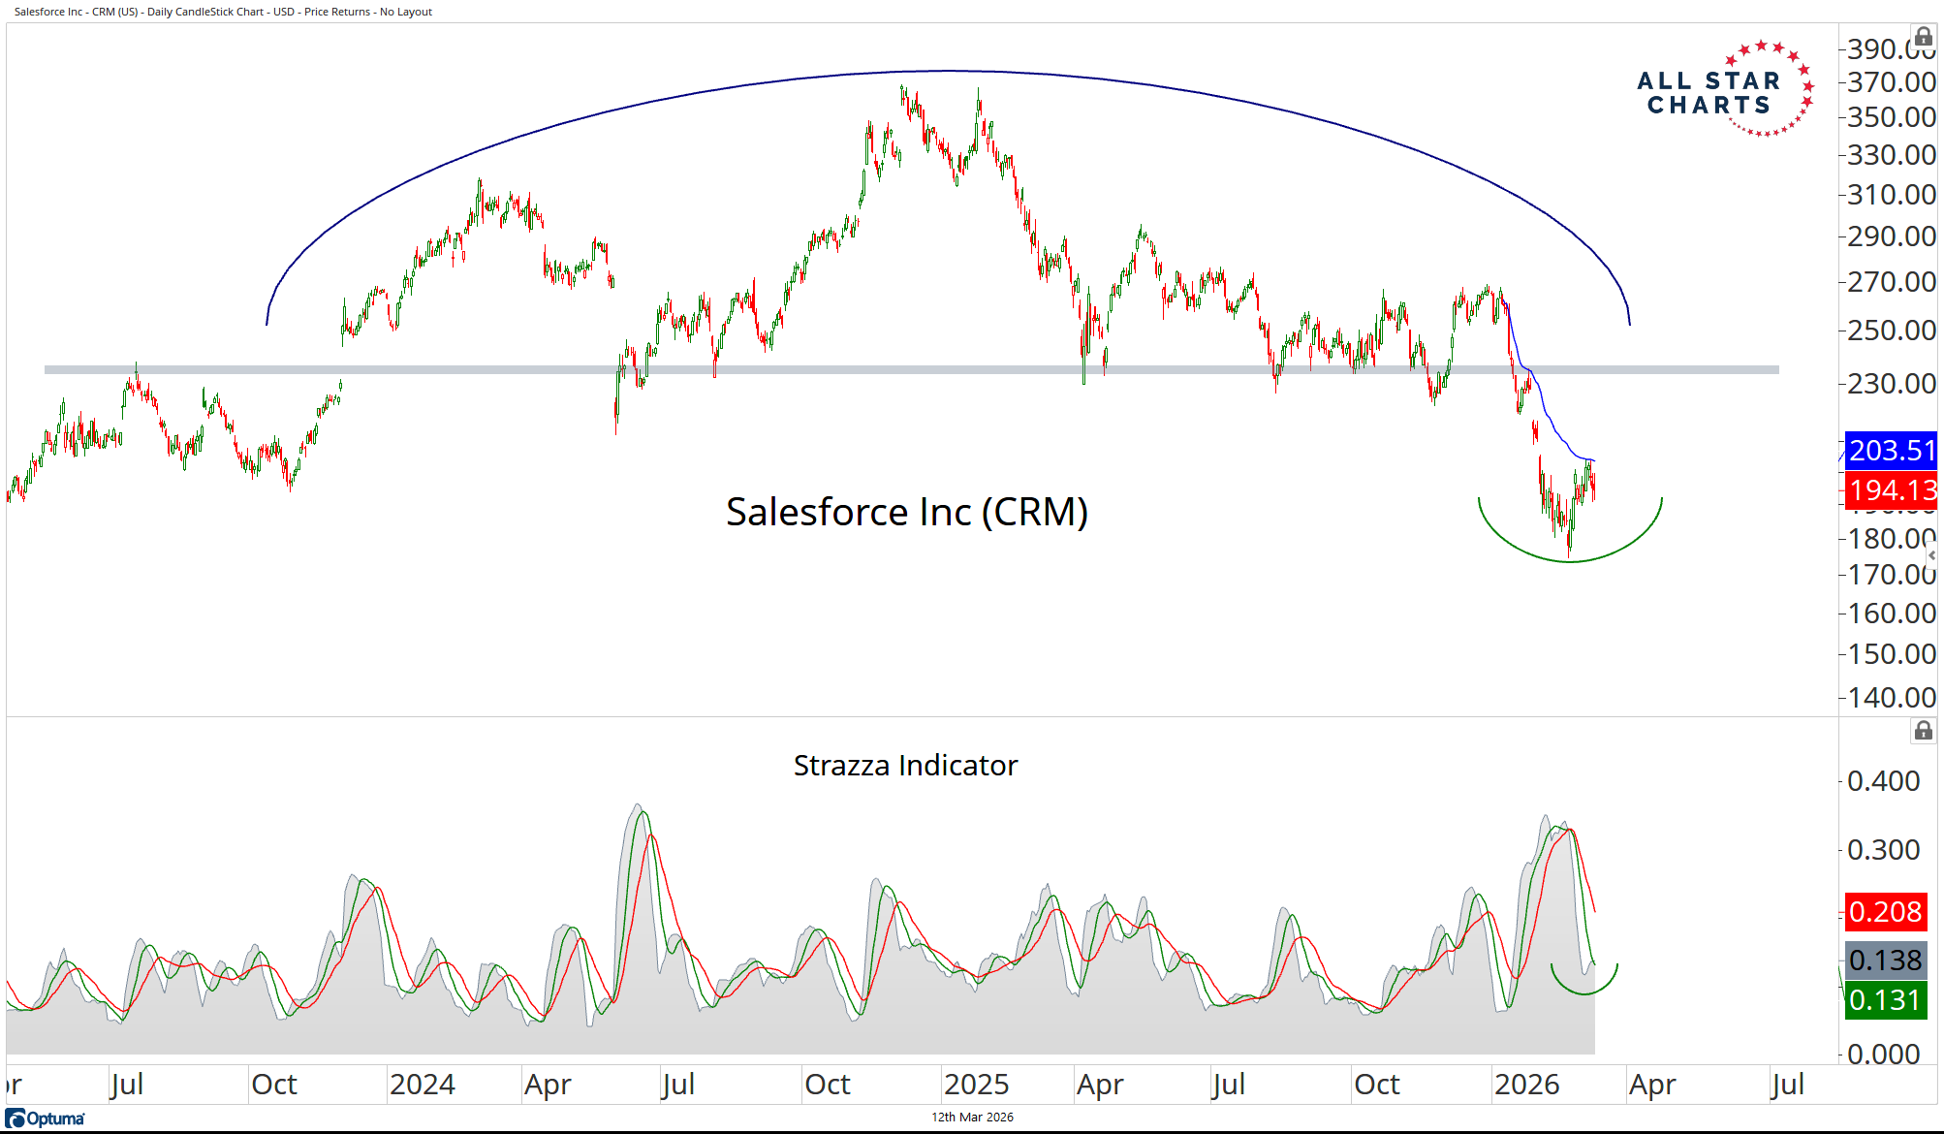Expand the collapsed right side panel arrow
Viewport: 1944px width, 1134px height.
(x=1931, y=555)
